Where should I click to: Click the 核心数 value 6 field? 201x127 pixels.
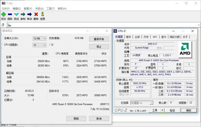171,102
